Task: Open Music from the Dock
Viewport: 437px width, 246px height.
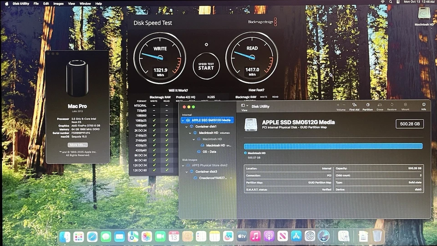Action: [255, 236]
